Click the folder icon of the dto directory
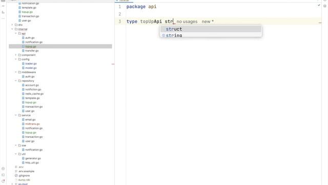This screenshot has height=185, width=328. (16, 25)
